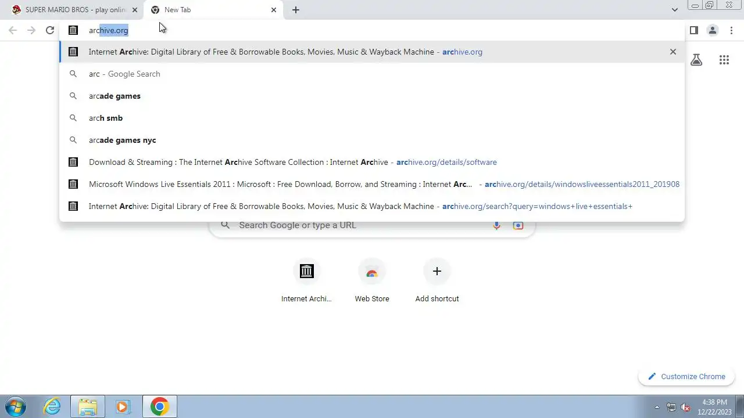Screen dimensions: 744x418
Task: Open the taskbar clock showing 4:38 PM
Action: [x=714, y=406]
